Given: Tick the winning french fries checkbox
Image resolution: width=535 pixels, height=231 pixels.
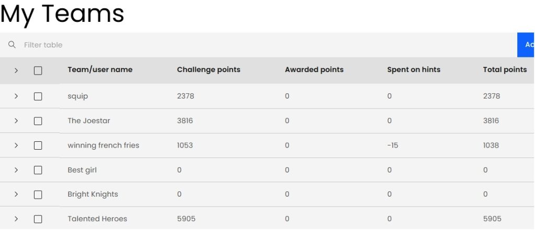Looking at the screenshot, I should point(38,145).
